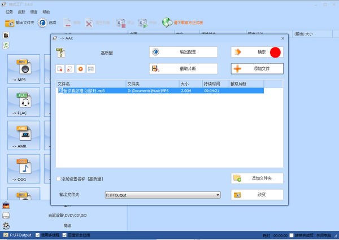339x240 pixels.
Task: Confirm with the 确定 button
Action: pos(257,52)
